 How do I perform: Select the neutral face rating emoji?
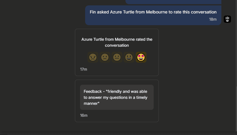pyautogui.click(x=117, y=57)
